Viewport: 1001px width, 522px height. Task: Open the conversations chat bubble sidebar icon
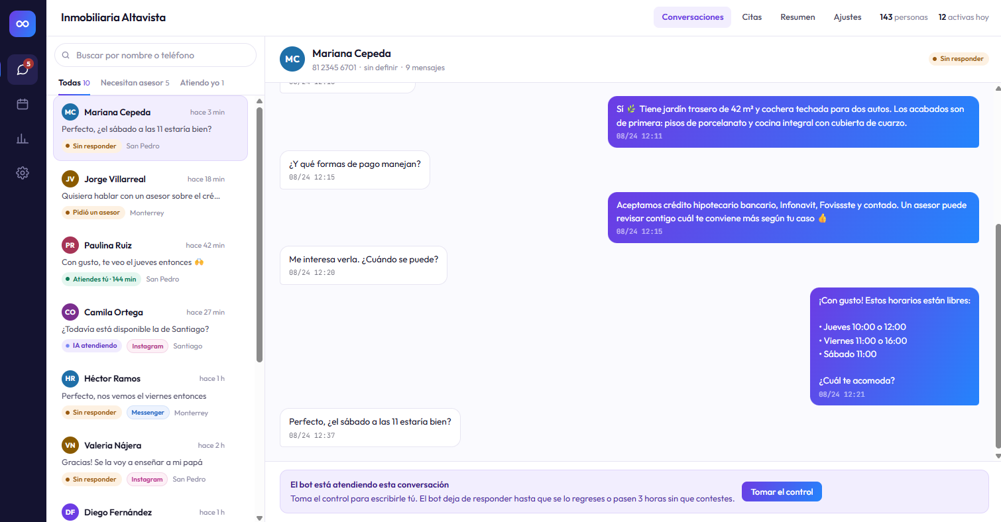pyautogui.click(x=23, y=70)
